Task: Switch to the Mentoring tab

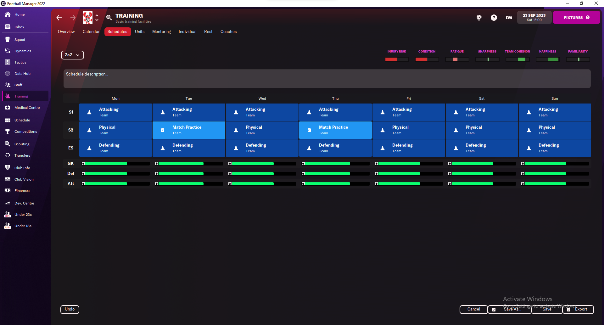Action: 161,32
